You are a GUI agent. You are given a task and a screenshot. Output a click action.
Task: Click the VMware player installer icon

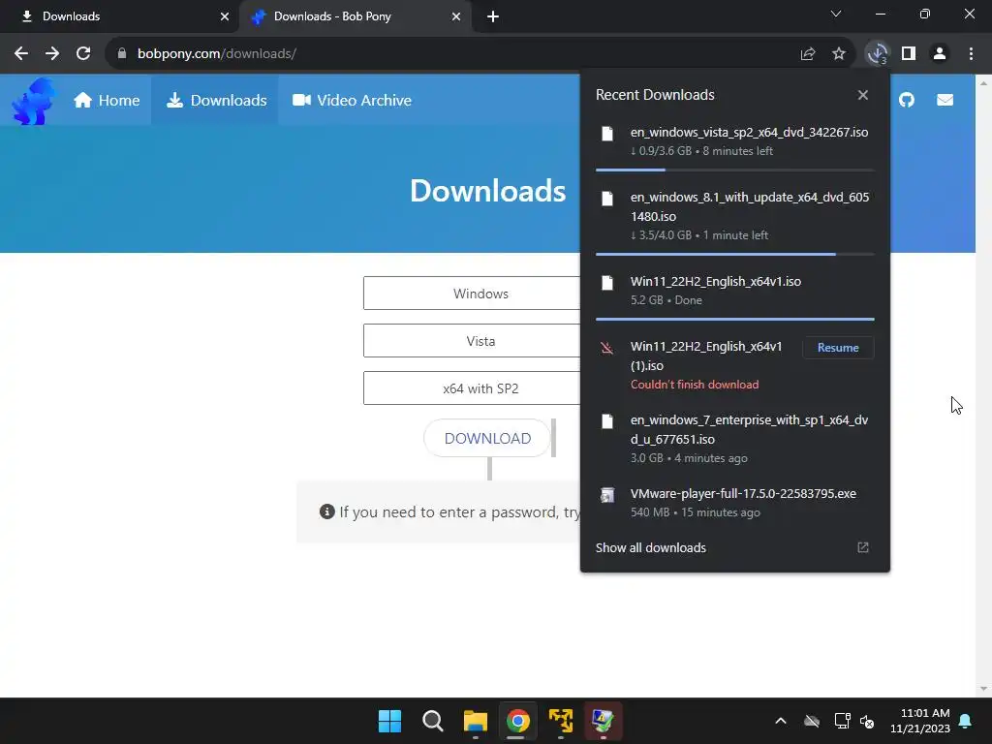coord(607,495)
